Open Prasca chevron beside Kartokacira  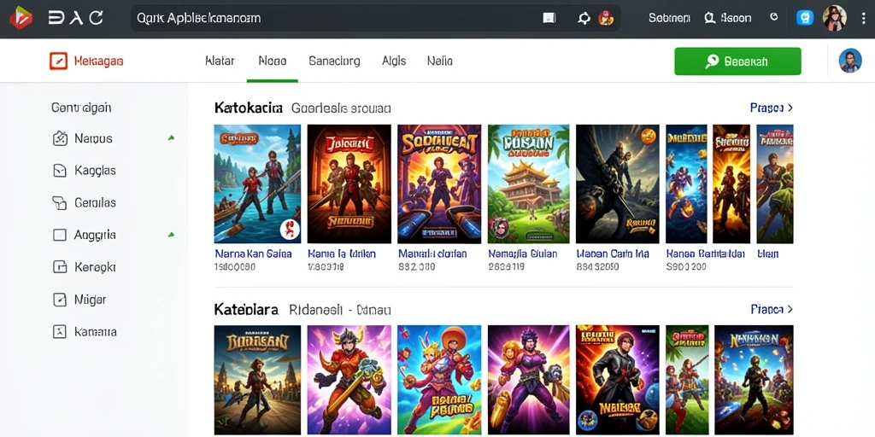790,108
